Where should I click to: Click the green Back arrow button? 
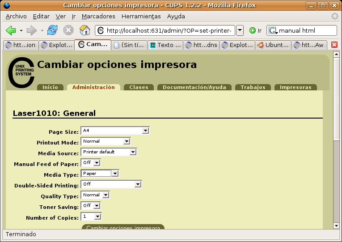11,30
